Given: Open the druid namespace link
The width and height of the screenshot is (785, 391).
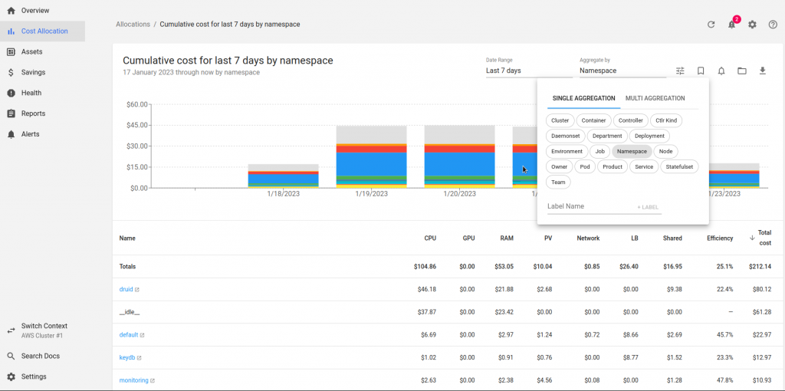Looking at the screenshot, I should [x=126, y=289].
